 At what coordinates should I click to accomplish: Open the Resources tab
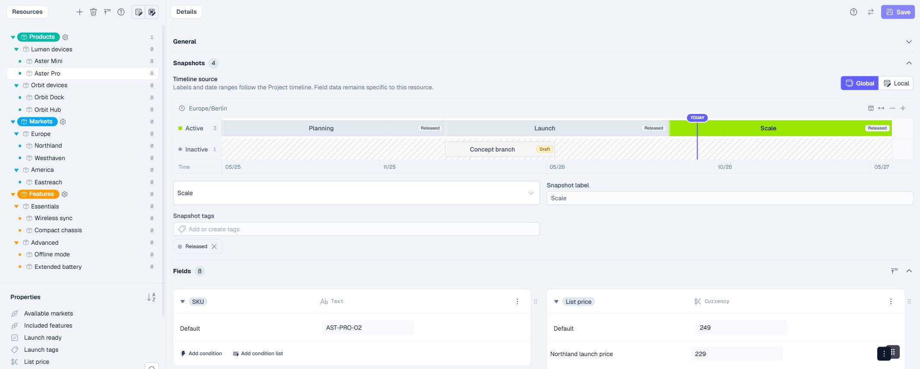pyautogui.click(x=27, y=12)
